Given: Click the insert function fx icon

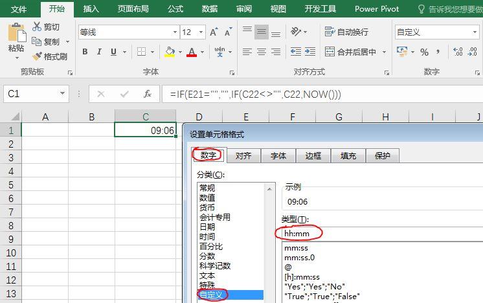Looking at the screenshot, I should (148, 94).
